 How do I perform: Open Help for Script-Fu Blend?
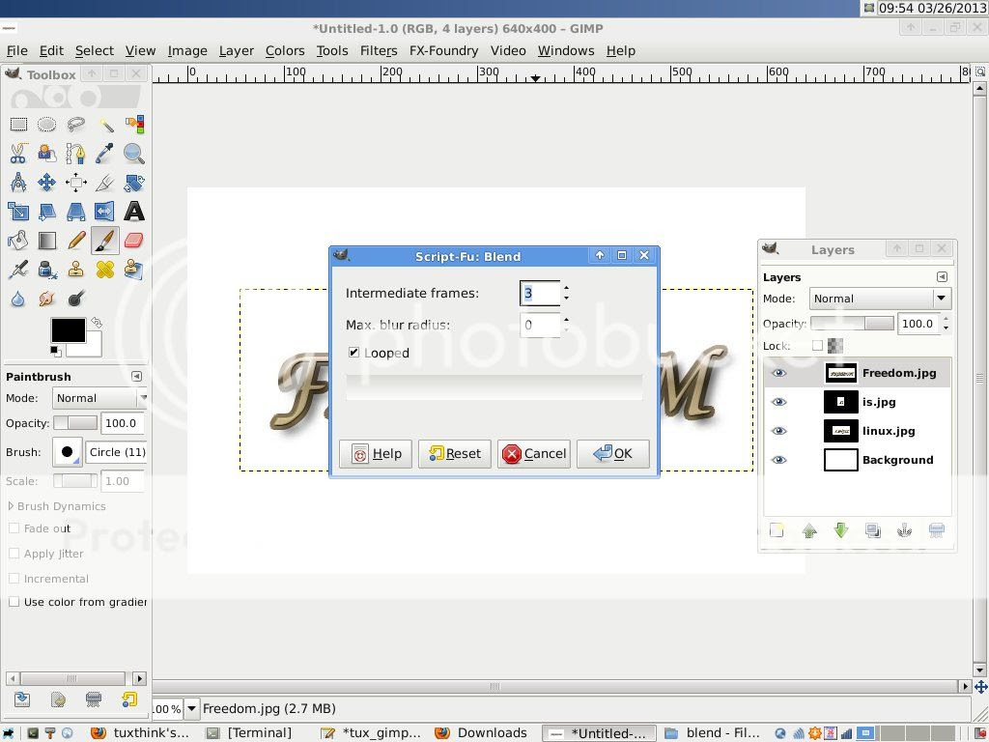click(376, 454)
